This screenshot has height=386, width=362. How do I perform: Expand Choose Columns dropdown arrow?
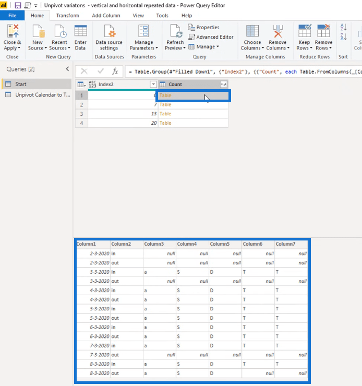click(263, 48)
